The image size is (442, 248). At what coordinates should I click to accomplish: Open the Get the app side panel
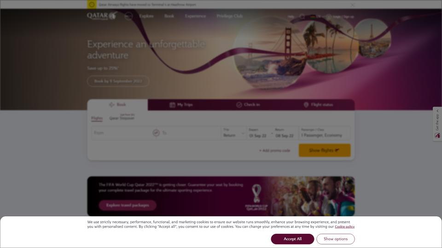tap(437, 124)
